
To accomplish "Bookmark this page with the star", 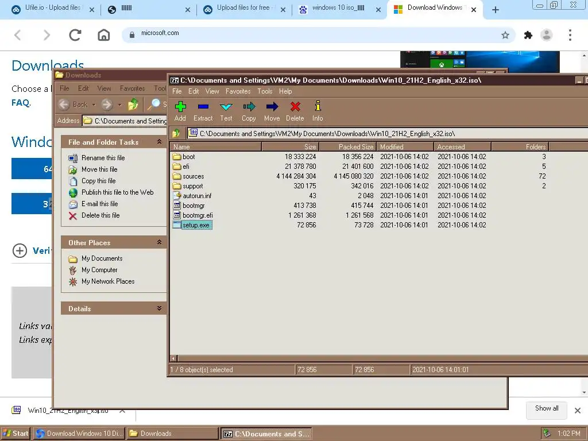I will click(505, 35).
